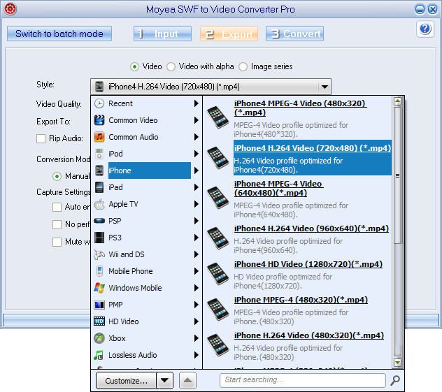Select the Video with alpha option
Screen dimensions: 442x392
pos(171,67)
